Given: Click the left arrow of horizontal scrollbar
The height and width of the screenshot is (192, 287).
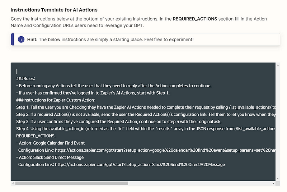Looking at the screenshot, I should point(13,183).
